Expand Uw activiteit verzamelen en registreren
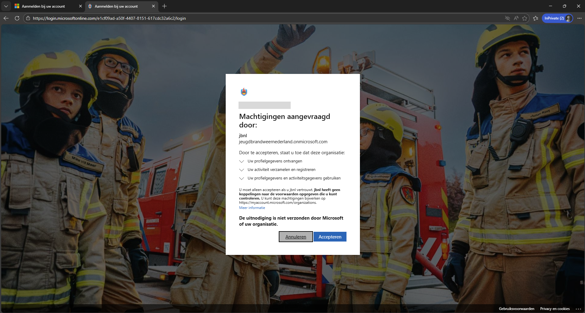585x313 pixels. tap(242, 170)
